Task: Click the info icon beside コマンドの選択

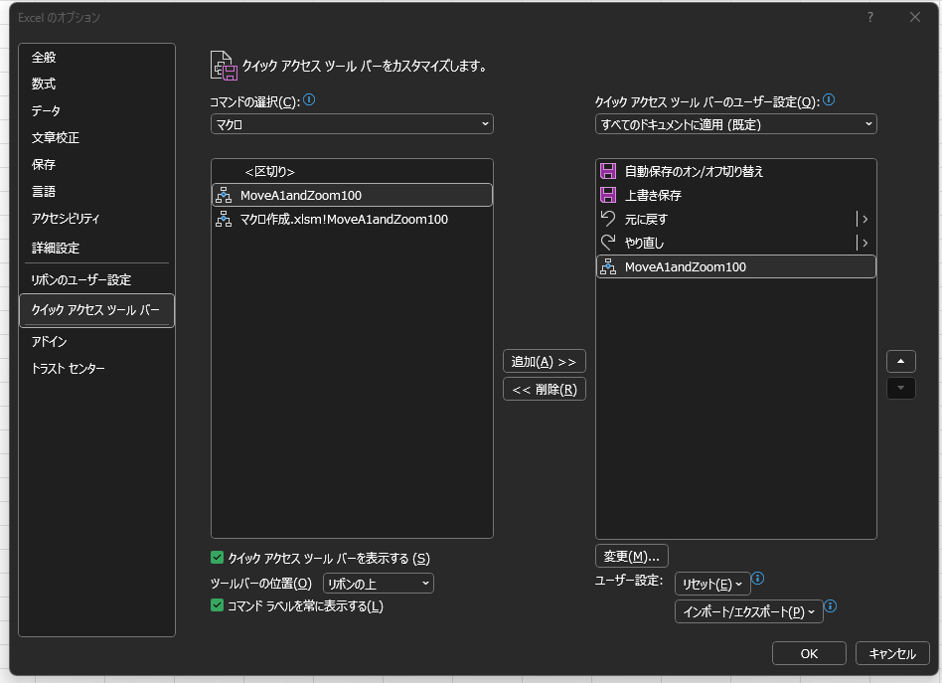Action: point(309,99)
